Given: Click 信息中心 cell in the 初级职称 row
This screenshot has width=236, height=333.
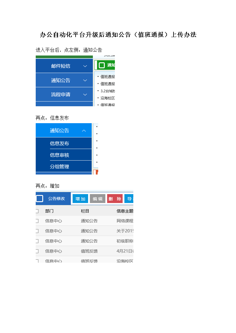Looking at the screenshot, I should point(54,241).
